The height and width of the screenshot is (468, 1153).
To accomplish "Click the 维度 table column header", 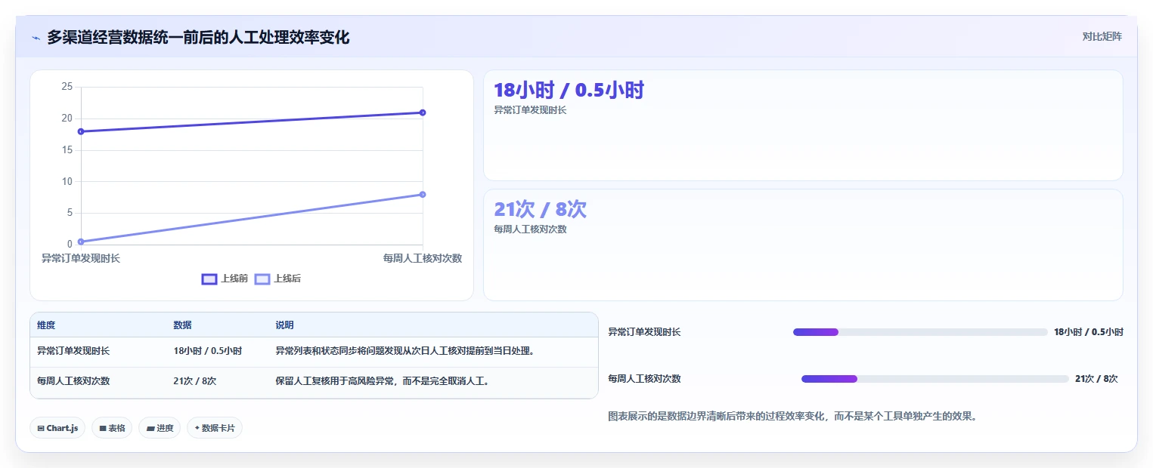I will coord(46,325).
